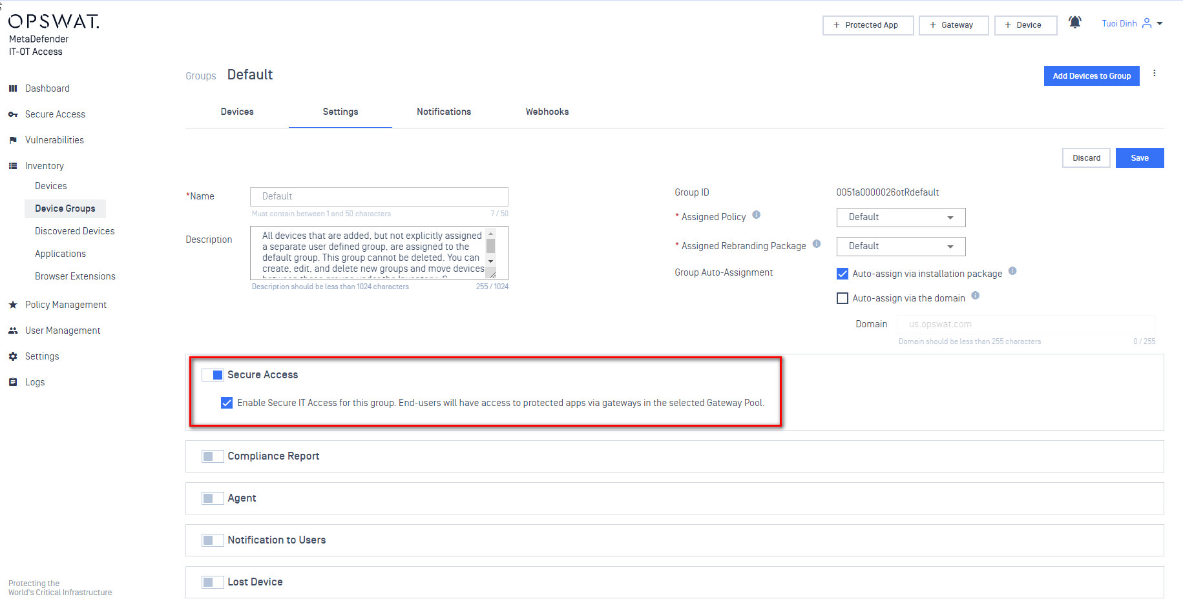
Task: Click the Assigned Policy info icon
Action: coord(756,215)
